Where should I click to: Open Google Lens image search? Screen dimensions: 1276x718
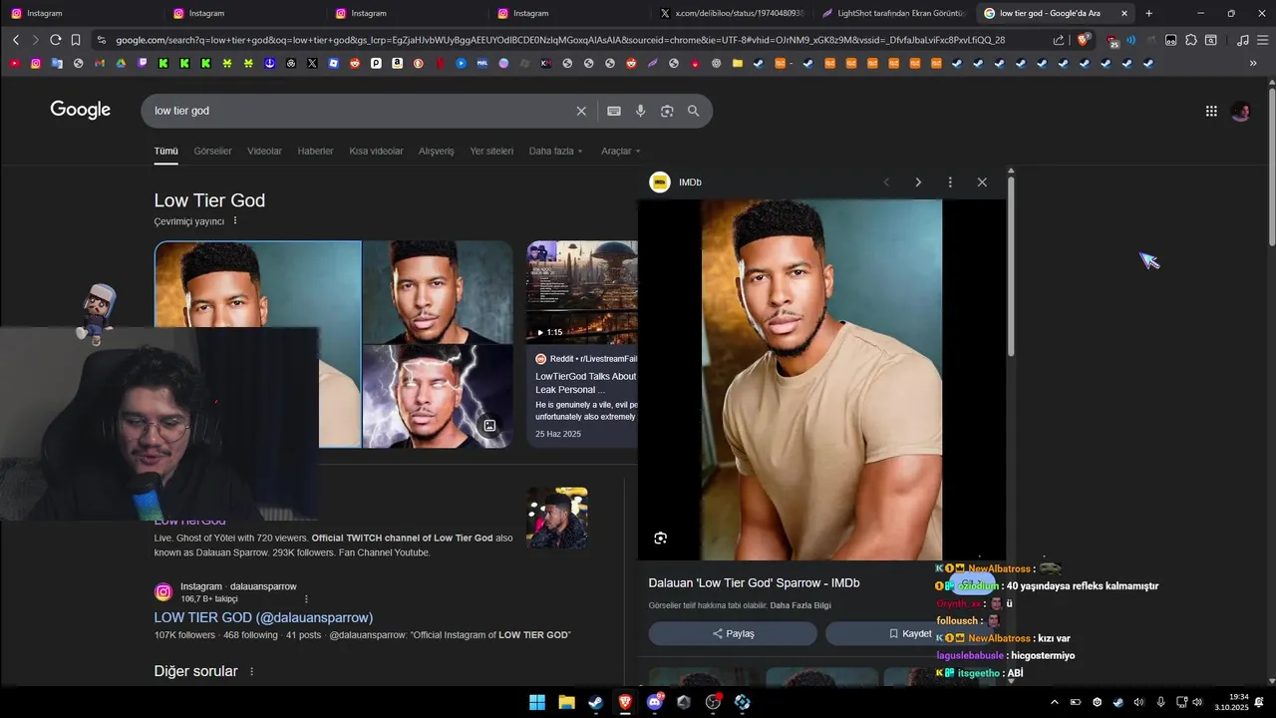[667, 111]
